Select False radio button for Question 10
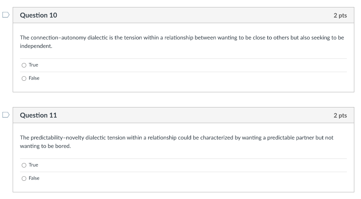This screenshot has width=361, height=199. click(24, 79)
